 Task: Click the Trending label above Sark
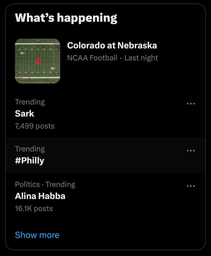[x=30, y=102]
